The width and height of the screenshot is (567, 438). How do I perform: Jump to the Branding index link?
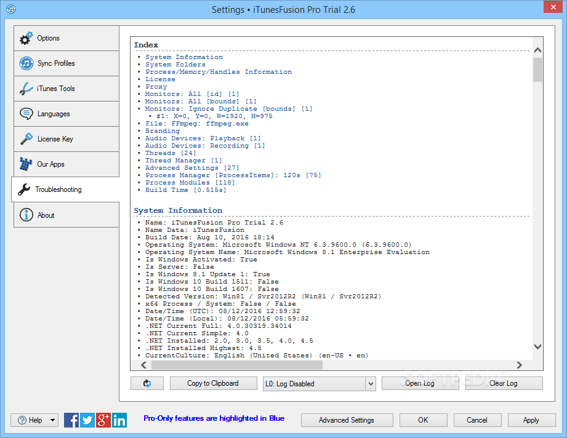[x=163, y=131]
